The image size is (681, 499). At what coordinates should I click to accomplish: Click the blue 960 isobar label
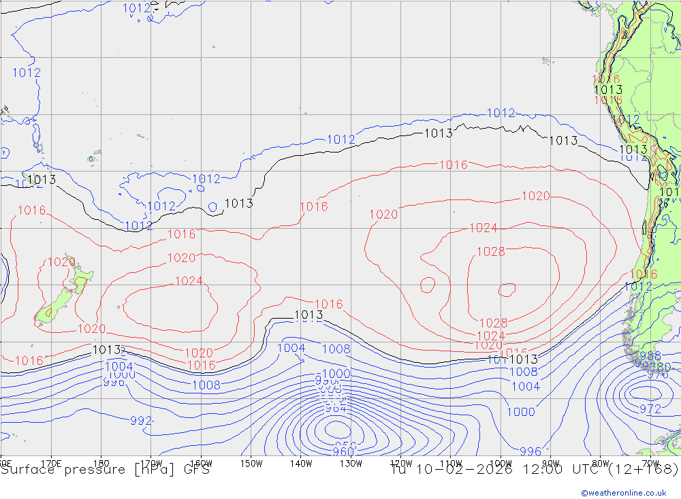coord(343,451)
